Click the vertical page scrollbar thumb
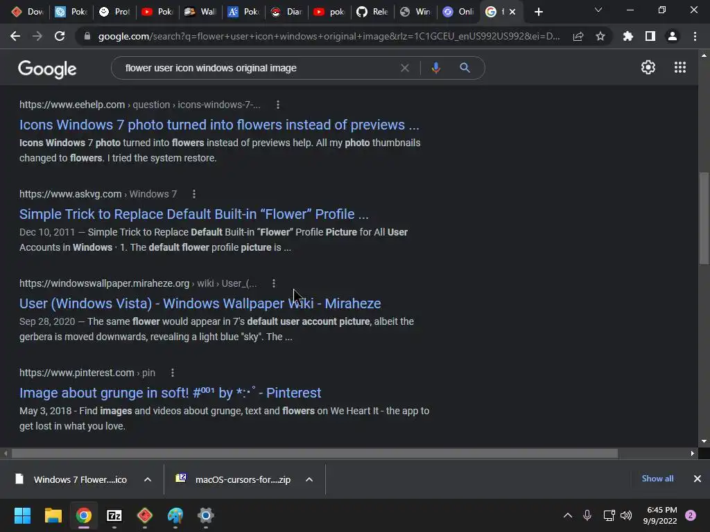 click(x=704, y=218)
